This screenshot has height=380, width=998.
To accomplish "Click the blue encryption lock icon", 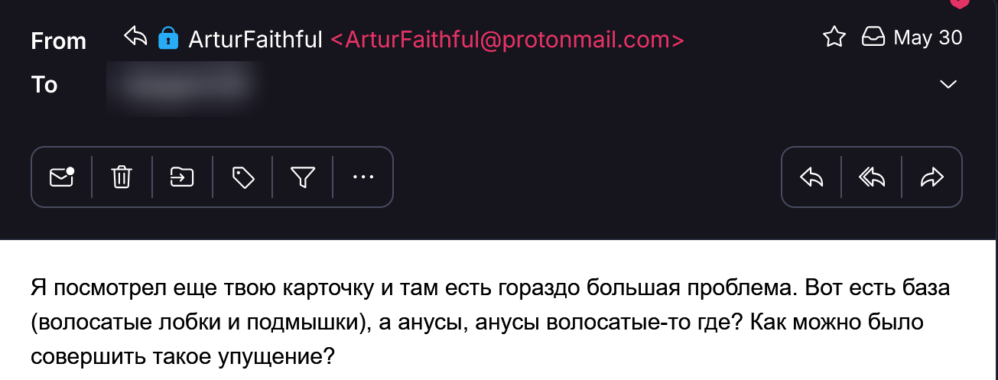I will (x=167, y=38).
